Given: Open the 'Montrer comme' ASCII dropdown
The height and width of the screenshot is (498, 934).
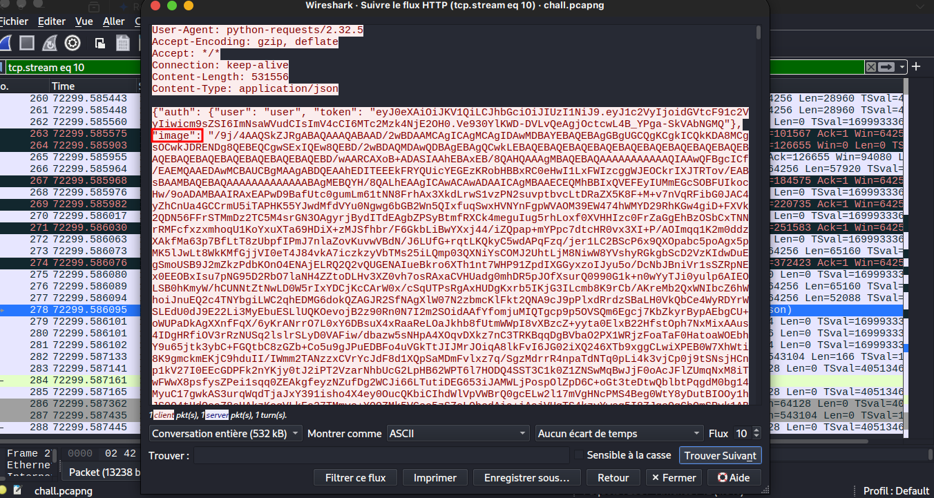Looking at the screenshot, I should [x=457, y=434].
